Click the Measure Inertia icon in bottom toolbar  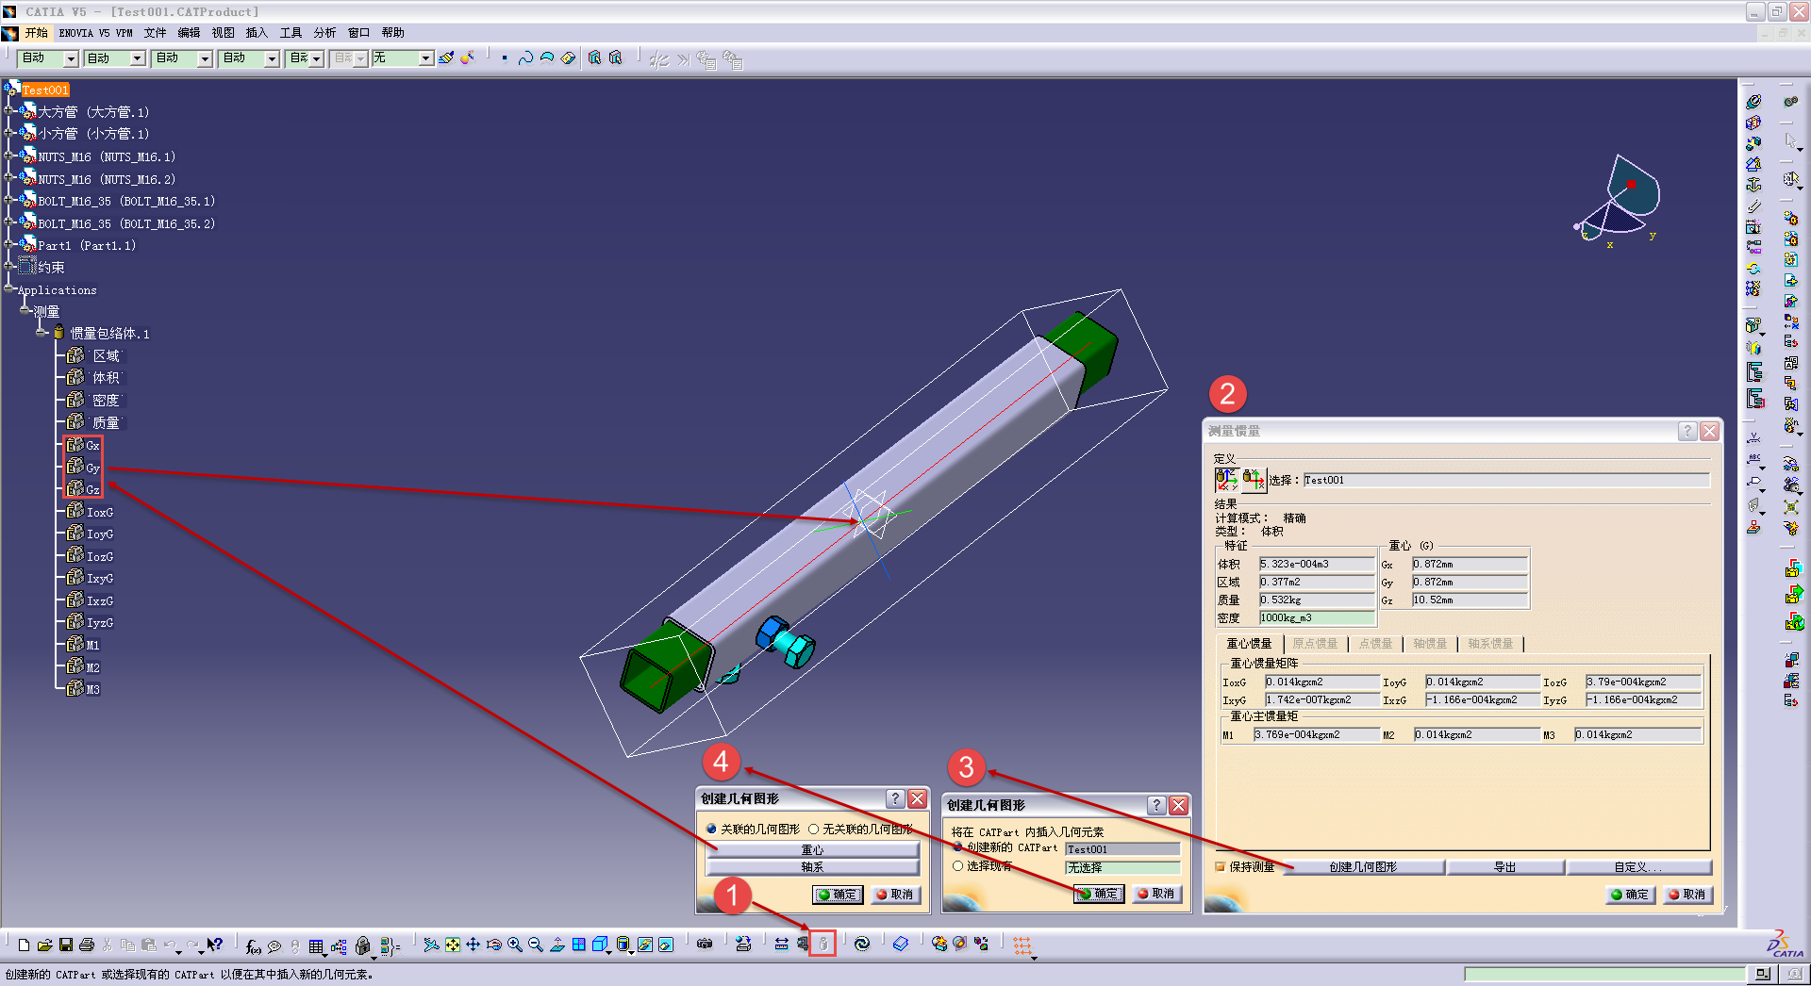coord(822,944)
